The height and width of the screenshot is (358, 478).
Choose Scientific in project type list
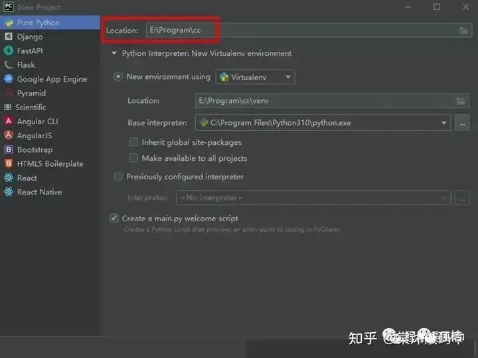coord(31,107)
